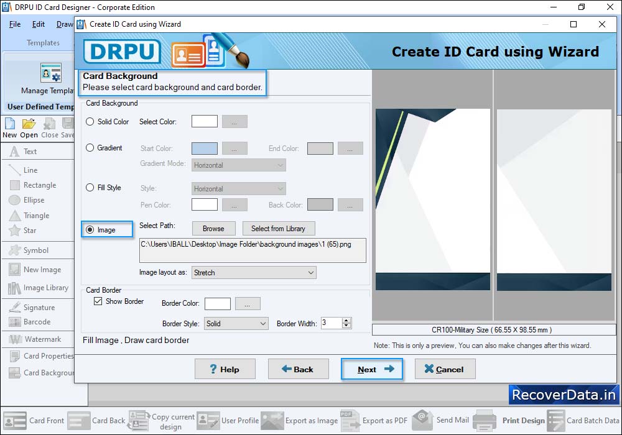Click the Solid Color white swatch
The image size is (622, 435).
pyautogui.click(x=205, y=121)
